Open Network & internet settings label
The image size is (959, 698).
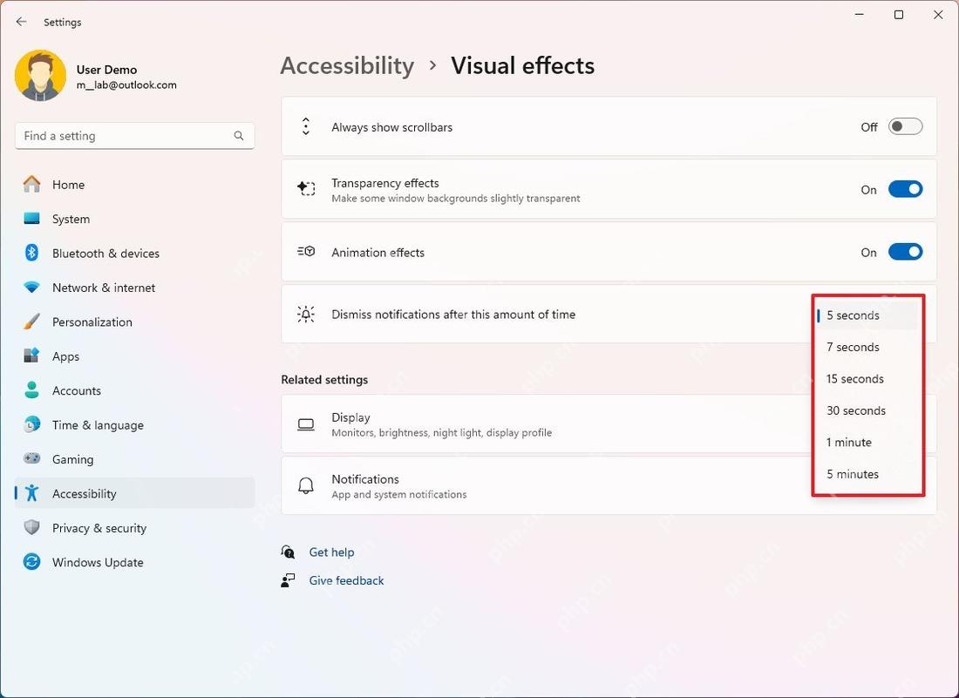coord(104,288)
